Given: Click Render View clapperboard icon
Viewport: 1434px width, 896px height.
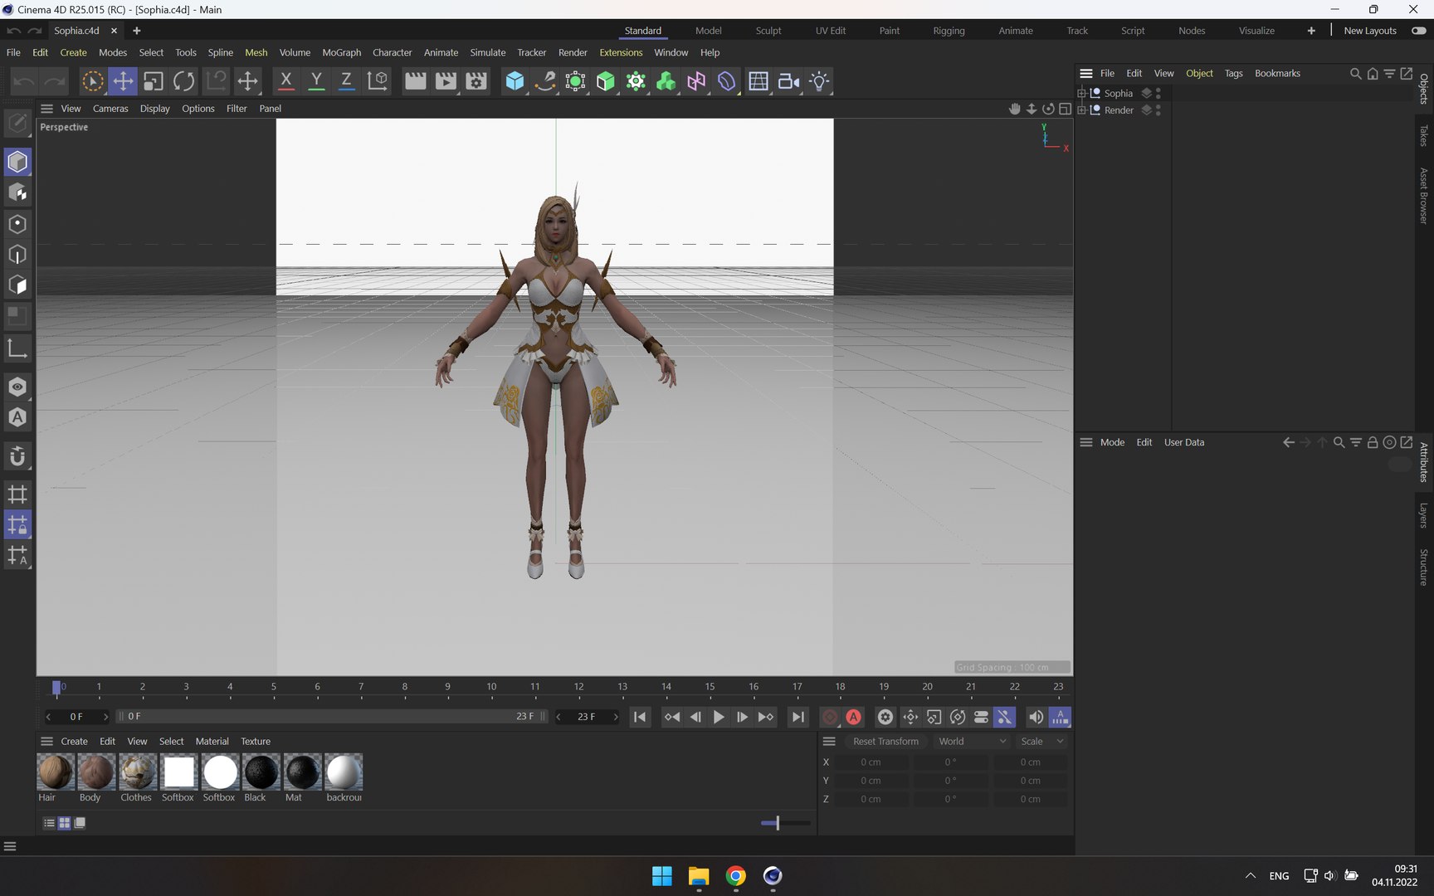Looking at the screenshot, I should tap(415, 81).
